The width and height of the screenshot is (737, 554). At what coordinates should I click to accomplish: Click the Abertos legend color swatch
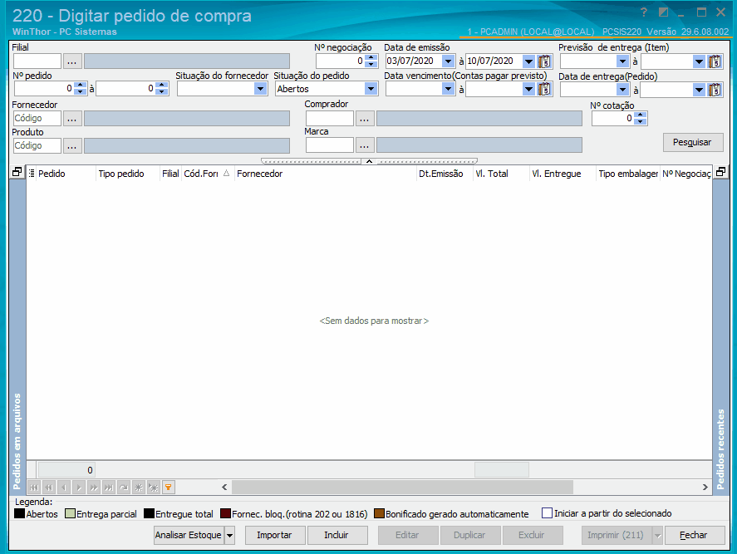click(x=19, y=513)
